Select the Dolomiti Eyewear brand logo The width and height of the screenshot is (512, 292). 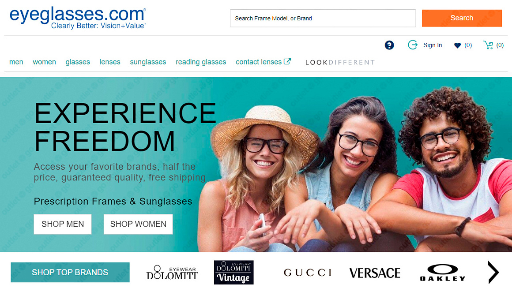172,273
